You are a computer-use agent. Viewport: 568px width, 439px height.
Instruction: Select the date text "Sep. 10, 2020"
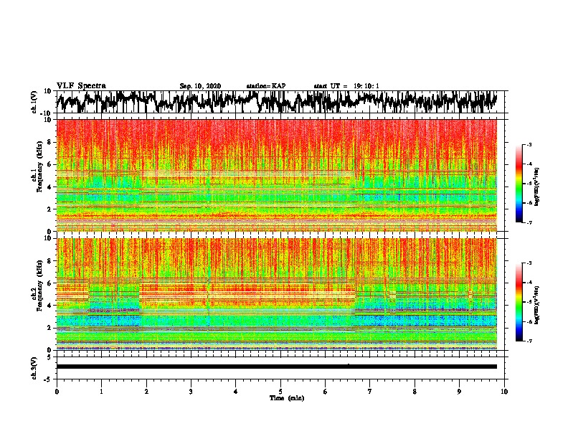click(200, 86)
